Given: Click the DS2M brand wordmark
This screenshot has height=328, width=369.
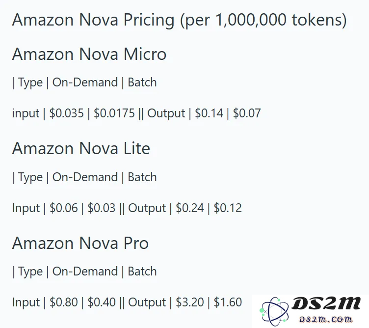Looking at the screenshot, I should point(326,303).
